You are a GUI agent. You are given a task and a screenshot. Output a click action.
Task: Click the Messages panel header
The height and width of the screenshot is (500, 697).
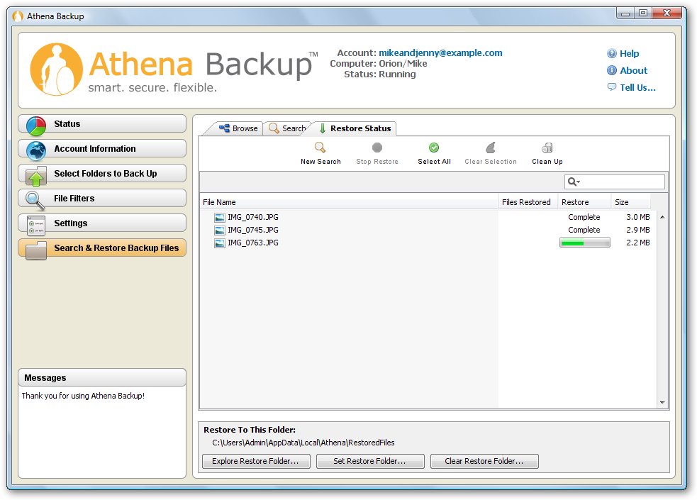click(102, 377)
